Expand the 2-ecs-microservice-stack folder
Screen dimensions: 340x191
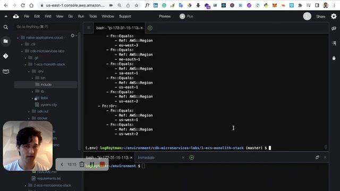[x=25, y=186]
